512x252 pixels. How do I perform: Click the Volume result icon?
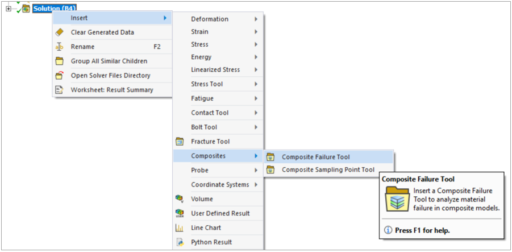coord(180,199)
